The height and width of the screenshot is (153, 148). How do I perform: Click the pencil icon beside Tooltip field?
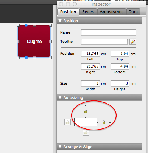pos(133,42)
